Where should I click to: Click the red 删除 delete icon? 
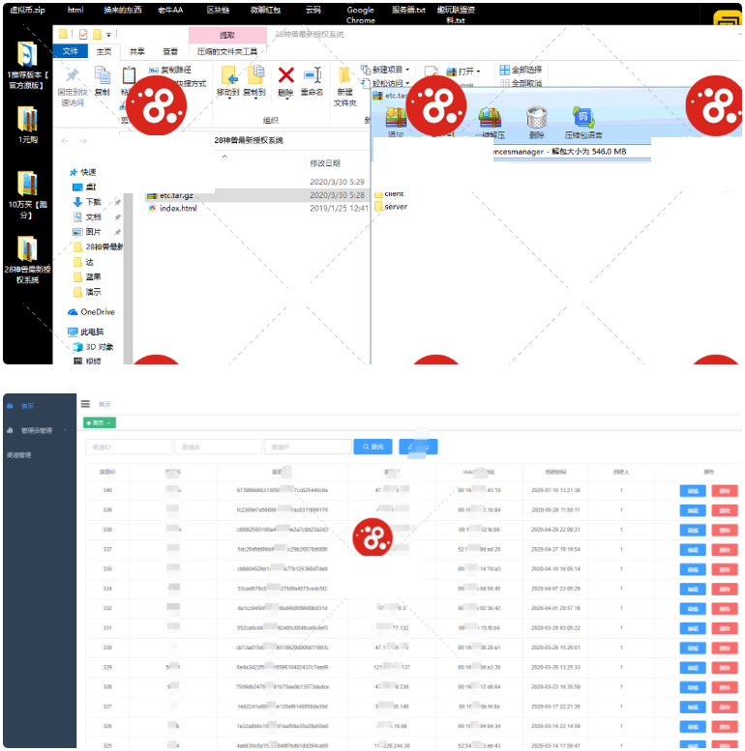coord(285,75)
